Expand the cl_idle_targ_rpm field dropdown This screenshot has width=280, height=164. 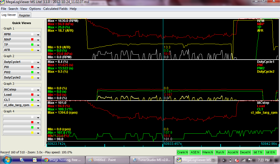pos(38,105)
